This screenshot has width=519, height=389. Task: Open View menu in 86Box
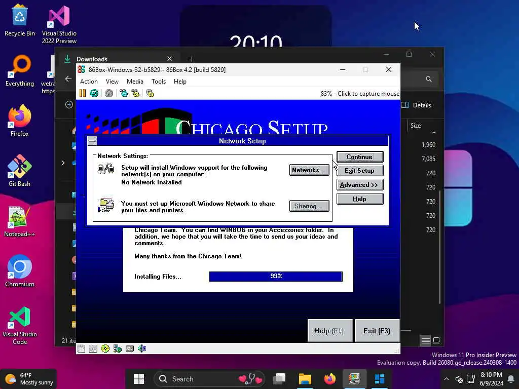point(112,82)
